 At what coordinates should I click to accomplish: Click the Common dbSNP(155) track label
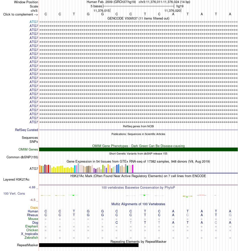(x=22, y=157)
